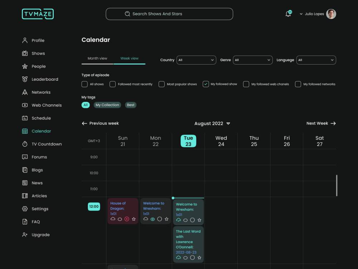Click the Leaderboard medal icon in sidebar
Screen dimensions: 358x269
coord(25,79)
